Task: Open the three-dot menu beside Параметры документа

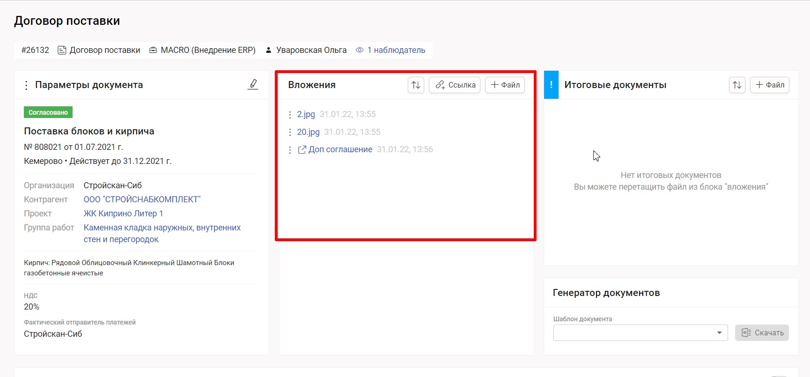Action: point(26,85)
